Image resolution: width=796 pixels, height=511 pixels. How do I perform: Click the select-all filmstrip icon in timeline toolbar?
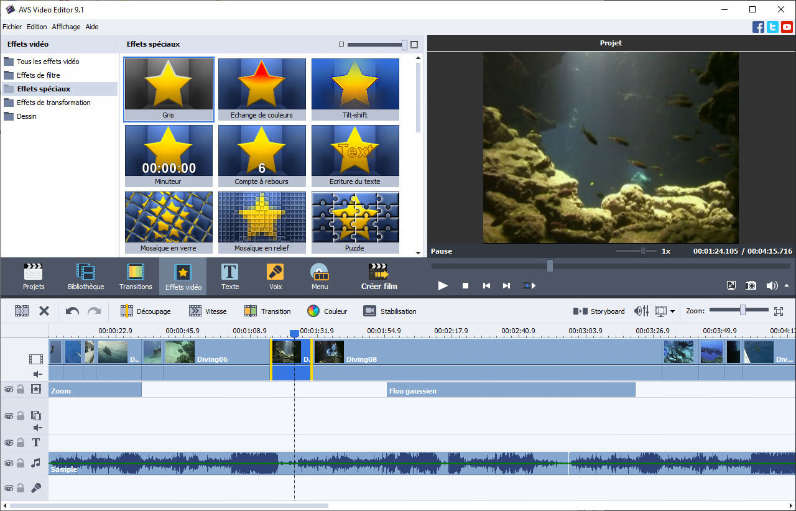click(x=22, y=311)
